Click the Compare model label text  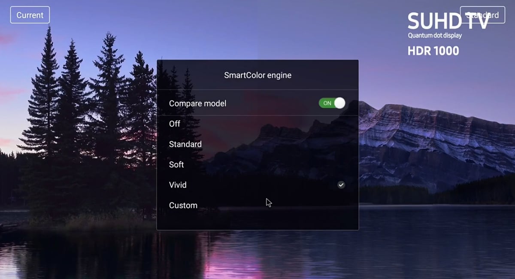(197, 103)
